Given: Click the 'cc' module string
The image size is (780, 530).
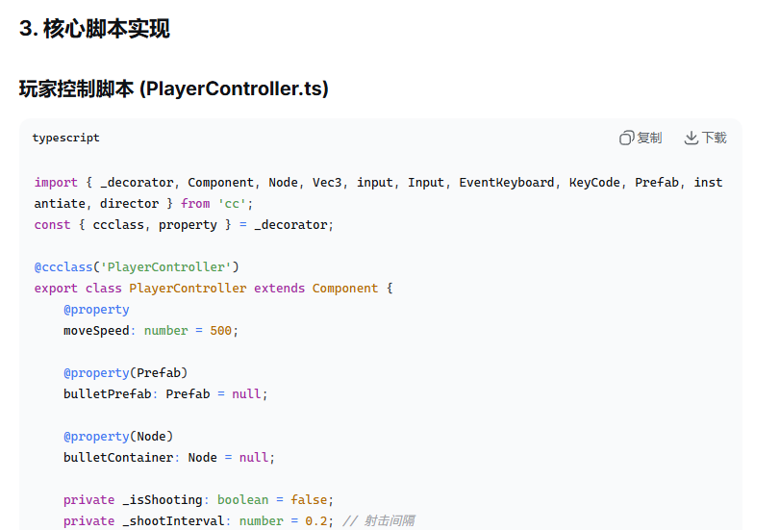Looking at the screenshot, I should point(232,203).
